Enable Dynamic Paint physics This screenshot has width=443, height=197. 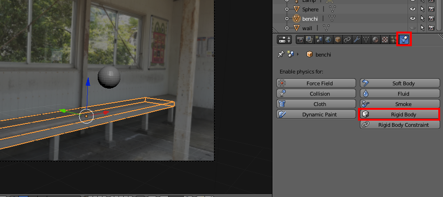tap(316, 115)
